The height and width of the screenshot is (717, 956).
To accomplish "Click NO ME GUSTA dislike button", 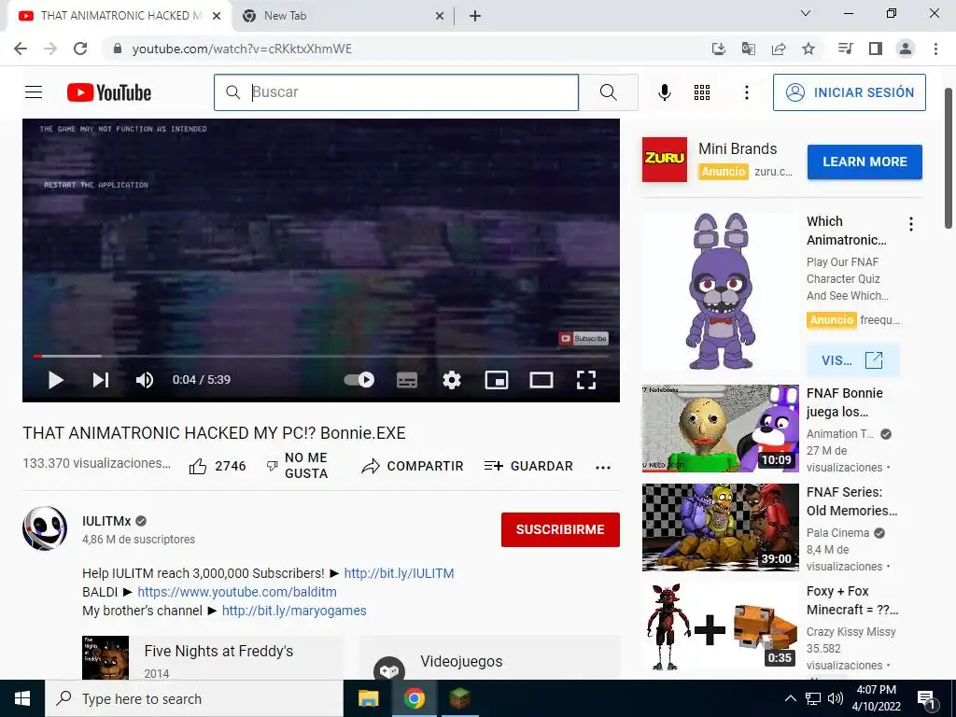I will coord(298,466).
